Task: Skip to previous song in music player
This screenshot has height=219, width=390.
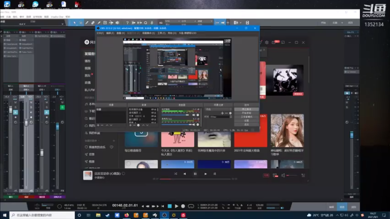Action: click(x=185, y=174)
